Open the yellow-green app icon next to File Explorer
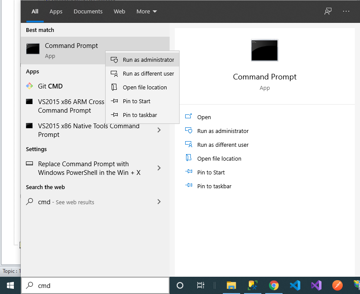The width and height of the screenshot is (360, 294). pos(253,285)
